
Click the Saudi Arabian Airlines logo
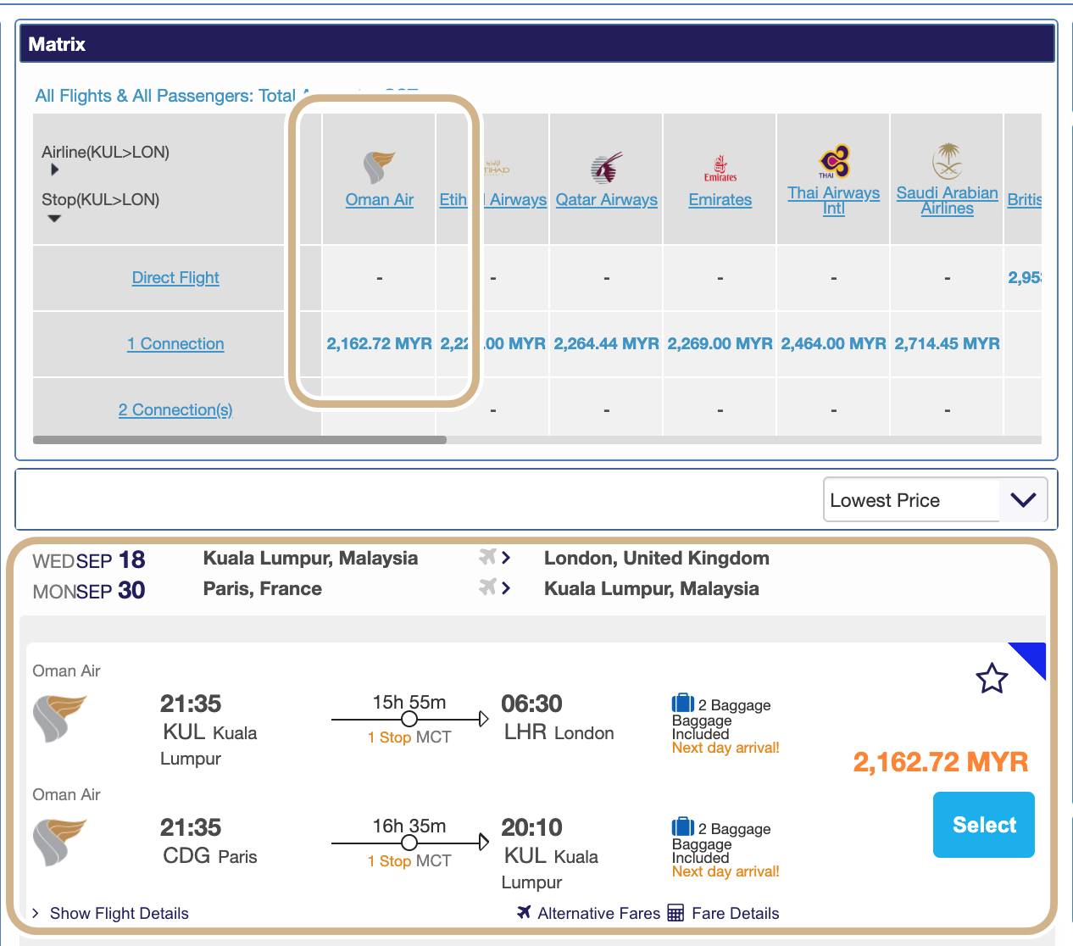[x=947, y=161]
